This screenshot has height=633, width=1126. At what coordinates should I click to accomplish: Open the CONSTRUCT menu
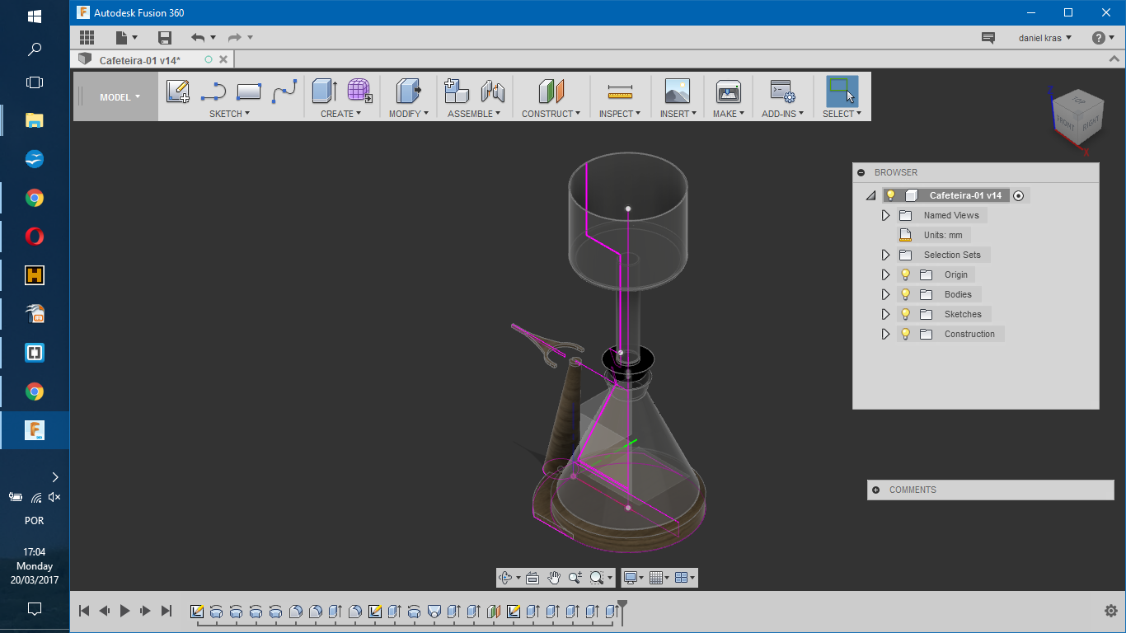[x=551, y=114]
